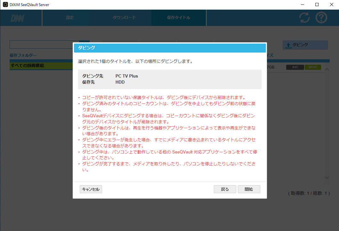
Task: Click the DiXiM logo in the header
Action: click(17, 18)
